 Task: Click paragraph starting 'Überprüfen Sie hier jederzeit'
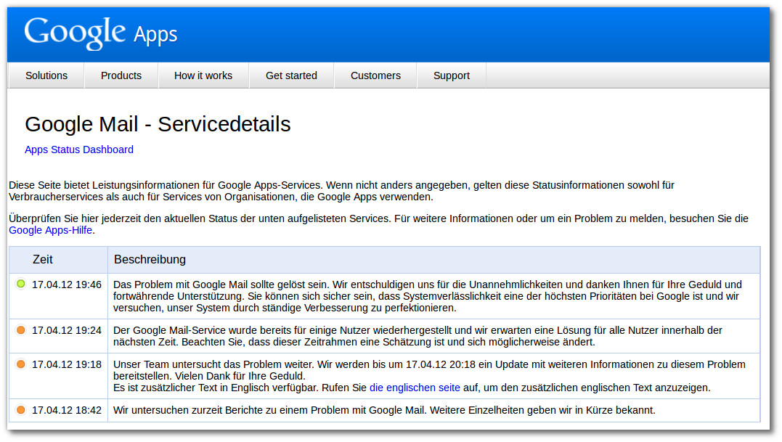(378, 224)
